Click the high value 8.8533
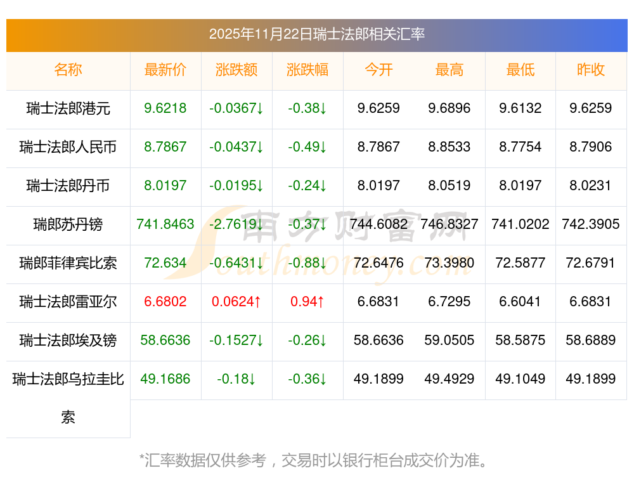Viewport: 634px width, 480px height. [x=450, y=147]
